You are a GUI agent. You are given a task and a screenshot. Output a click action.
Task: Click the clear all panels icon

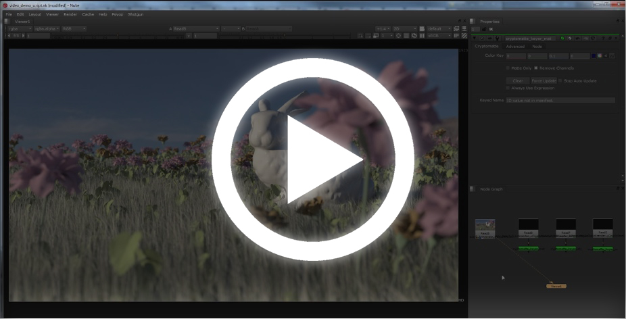pos(491,29)
